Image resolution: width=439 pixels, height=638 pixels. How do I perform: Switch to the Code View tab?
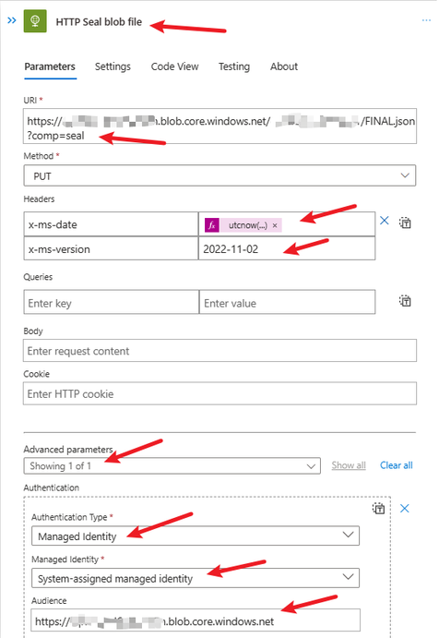175,66
